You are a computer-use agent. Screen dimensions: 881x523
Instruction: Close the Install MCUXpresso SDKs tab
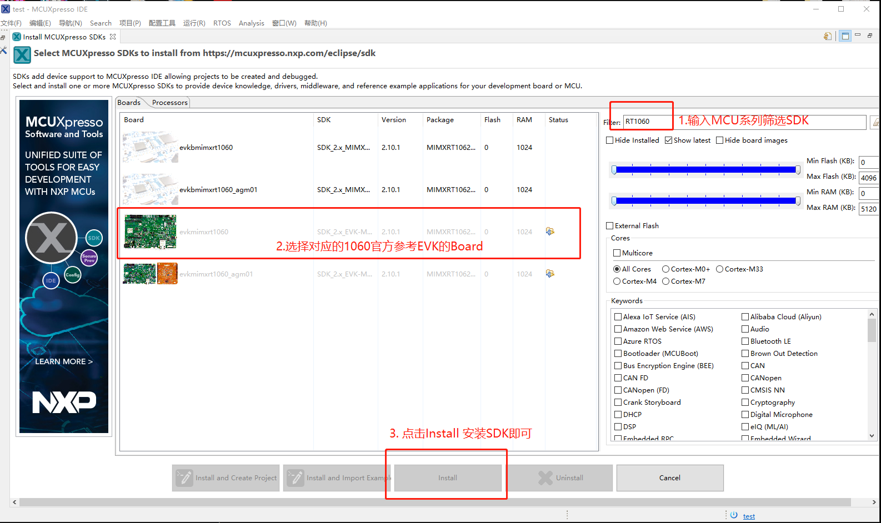pyautogui.click(x=113, y=37)
